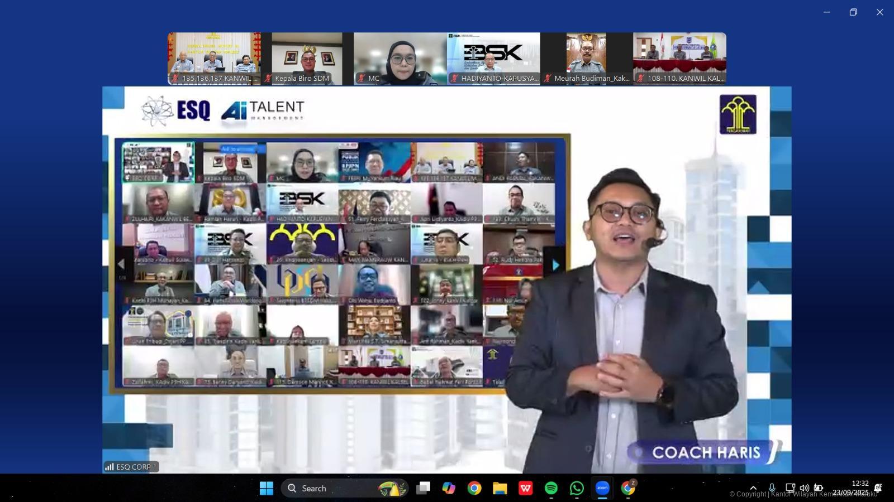The width and height of the screenshot is (894, 502).
Task: Open the clock and date flyout
Action: tap(850, 488)
